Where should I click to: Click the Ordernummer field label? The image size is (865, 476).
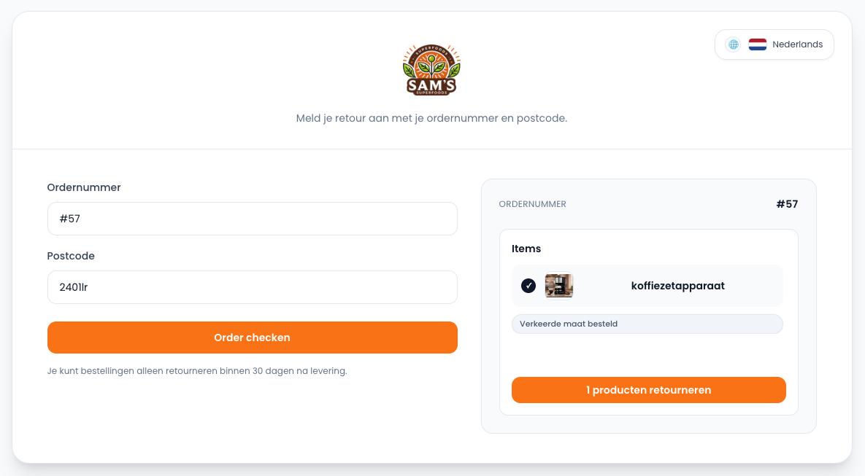coord(84,187)
